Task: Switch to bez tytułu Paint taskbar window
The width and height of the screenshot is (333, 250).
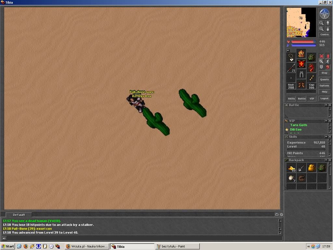Action: coord(178,246)
